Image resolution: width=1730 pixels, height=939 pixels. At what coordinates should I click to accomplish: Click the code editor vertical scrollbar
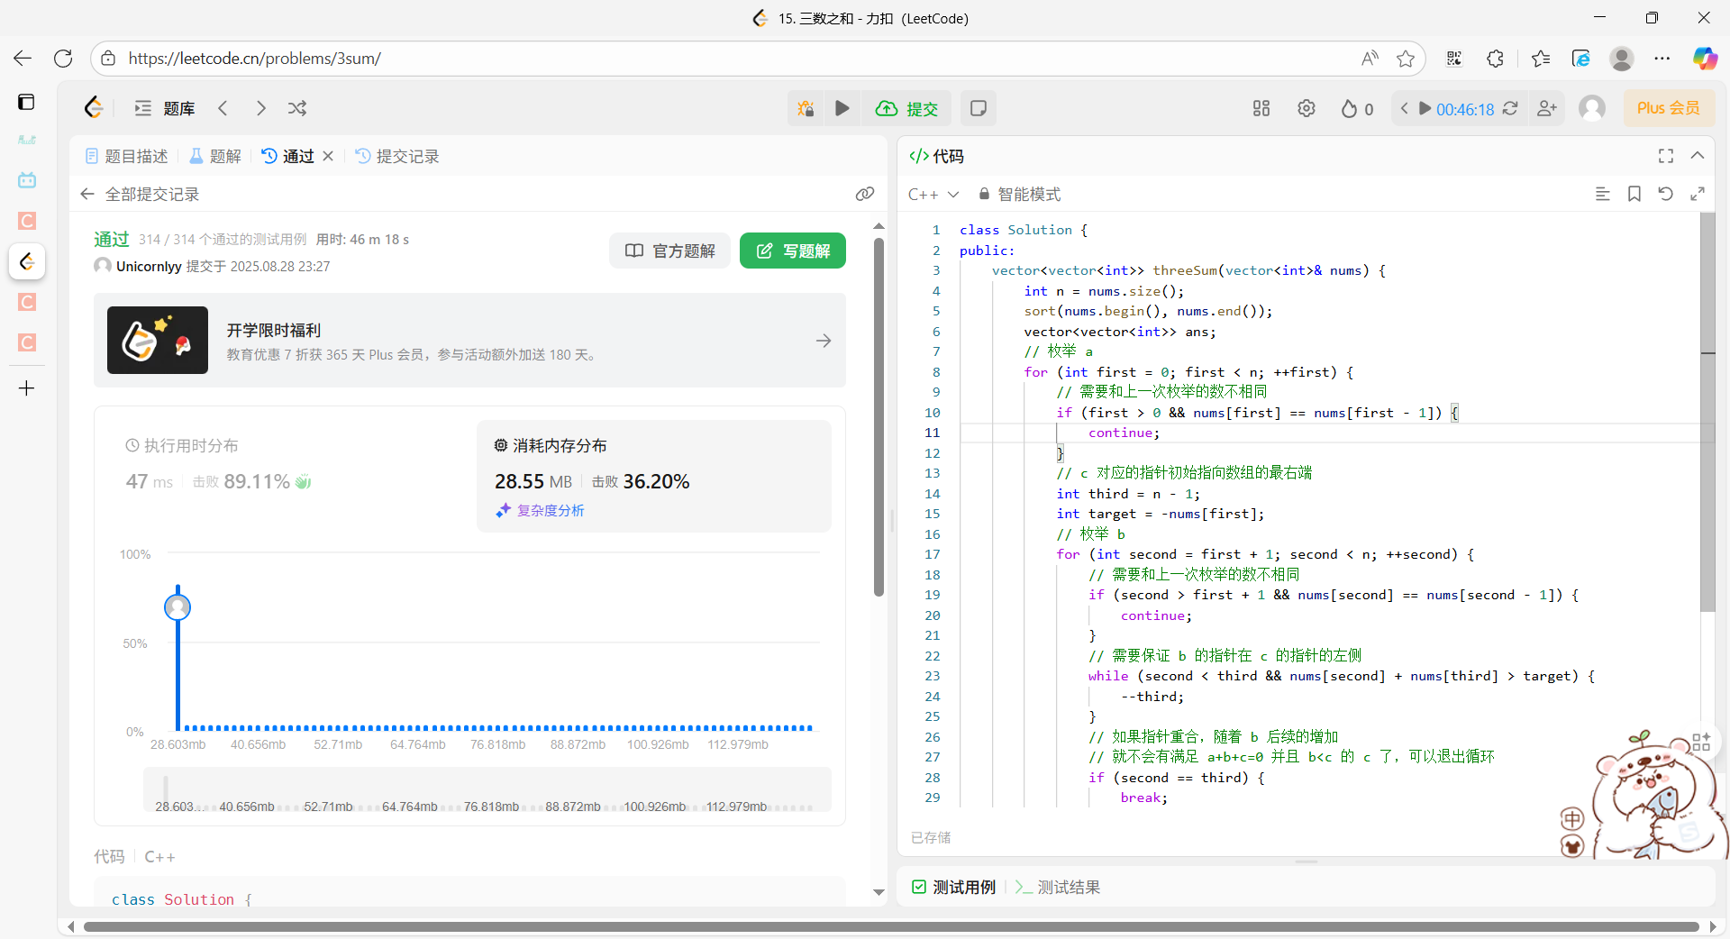pos(1707,413)
